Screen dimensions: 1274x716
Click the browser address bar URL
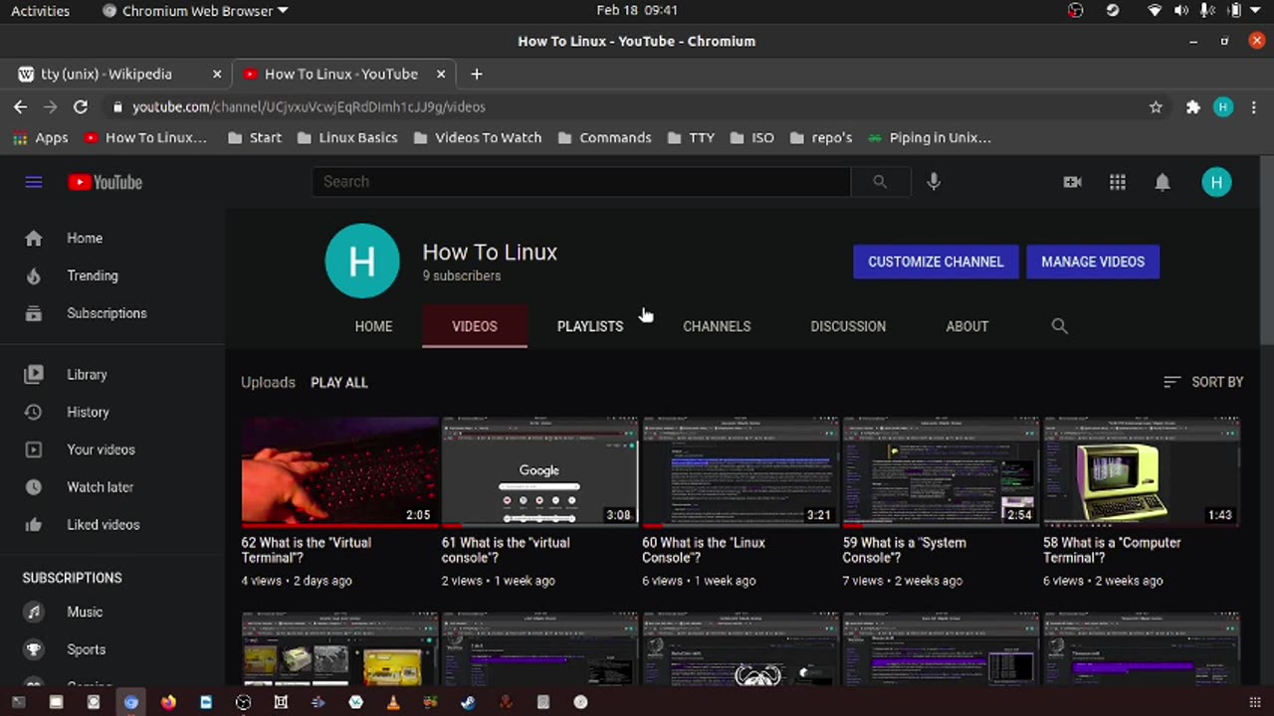coord(309,106)
